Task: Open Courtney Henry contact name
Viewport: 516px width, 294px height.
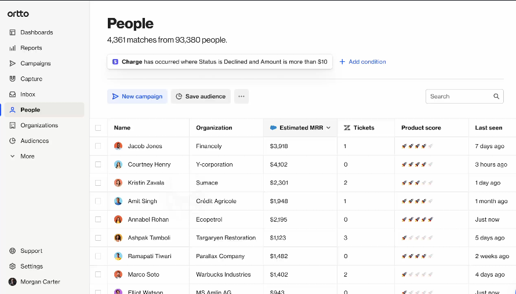Action: pos(149,164)
